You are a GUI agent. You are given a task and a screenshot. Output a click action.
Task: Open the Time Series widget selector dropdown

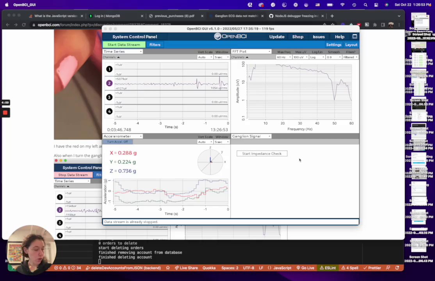123,52
